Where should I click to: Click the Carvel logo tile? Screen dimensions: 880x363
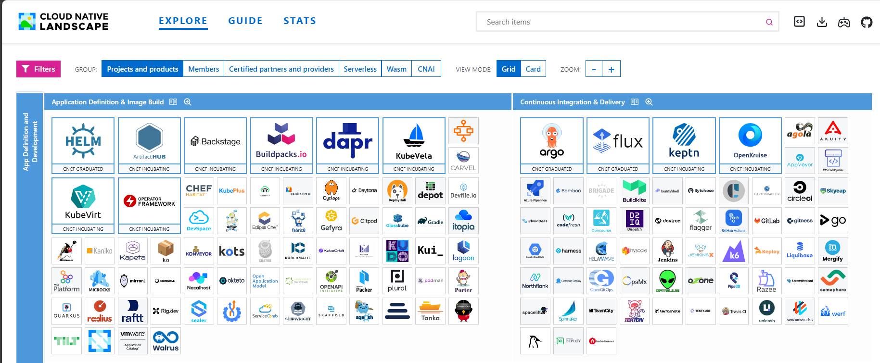point(463,161)
